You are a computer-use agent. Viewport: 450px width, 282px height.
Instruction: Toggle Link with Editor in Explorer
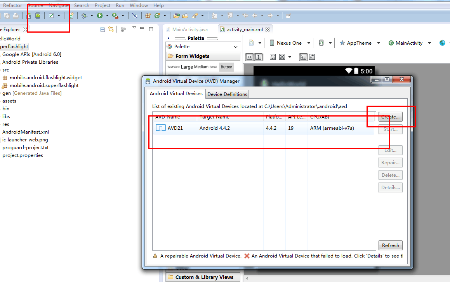111,29
